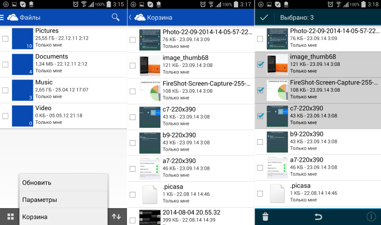The image size is (381, 225).
Task: Confirm selection with the checkmark icon
Action: tap(264, 17)
